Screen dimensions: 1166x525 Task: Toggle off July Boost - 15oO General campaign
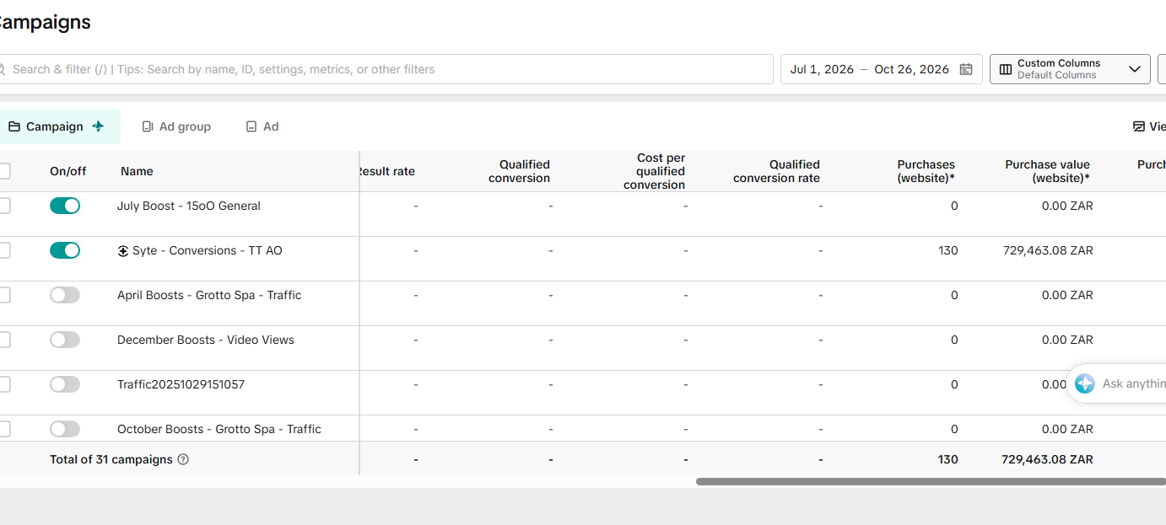pos(65,206)
